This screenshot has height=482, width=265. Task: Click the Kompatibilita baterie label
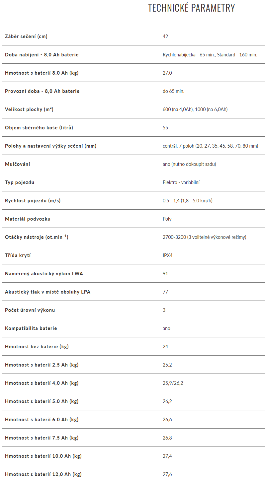click(31, 328)
